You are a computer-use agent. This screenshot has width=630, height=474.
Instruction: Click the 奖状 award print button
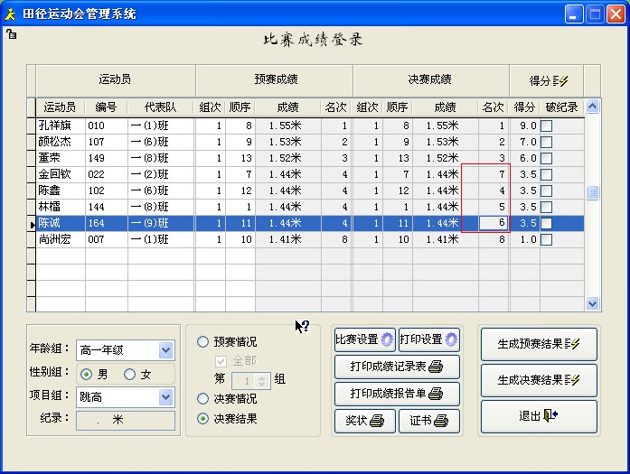(364, 421)
